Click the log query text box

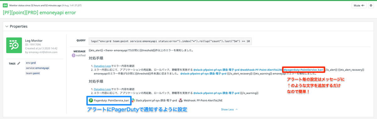tap(170, 41)
